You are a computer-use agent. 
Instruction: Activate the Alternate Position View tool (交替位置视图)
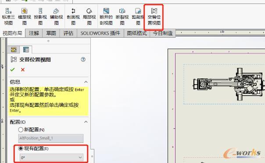tap(154, 17)
